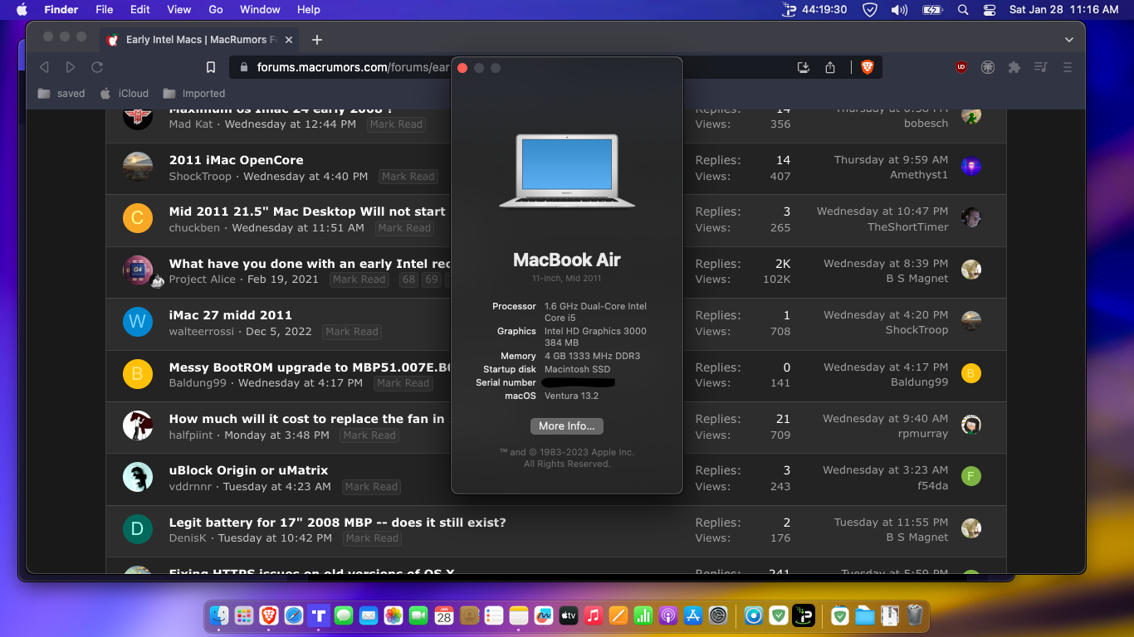Open Finder from the Dock
Viewport: 1134px width, 637px height.
(x=219, y=615)
